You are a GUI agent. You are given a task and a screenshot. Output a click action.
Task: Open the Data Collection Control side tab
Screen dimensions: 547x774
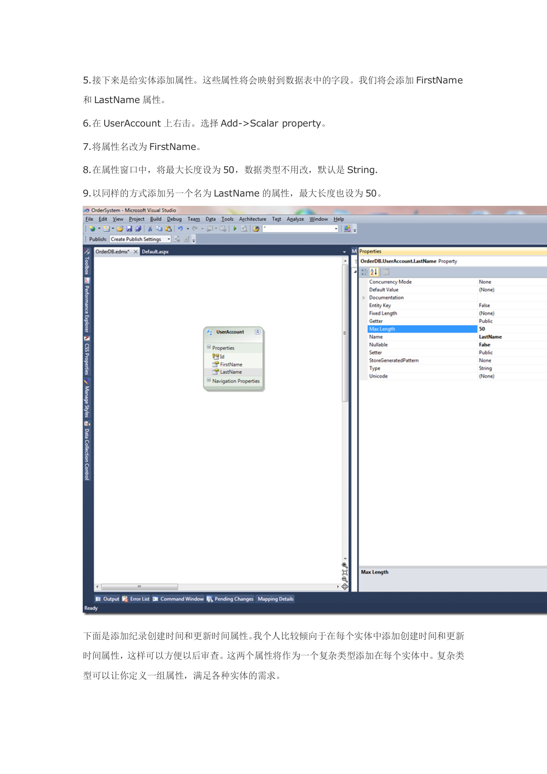tap(87, 450)
